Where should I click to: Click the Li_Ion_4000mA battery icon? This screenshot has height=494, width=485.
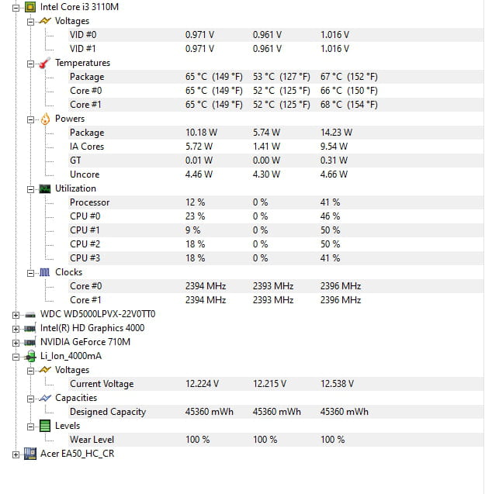click(30, 356)
